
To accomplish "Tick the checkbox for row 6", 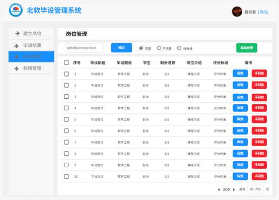I will pos(66,131).
